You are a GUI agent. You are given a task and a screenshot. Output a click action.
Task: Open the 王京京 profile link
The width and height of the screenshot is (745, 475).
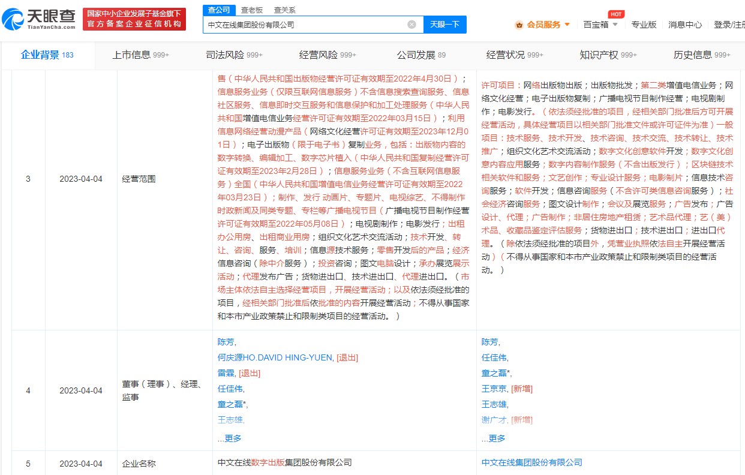(x=494, y=389)
